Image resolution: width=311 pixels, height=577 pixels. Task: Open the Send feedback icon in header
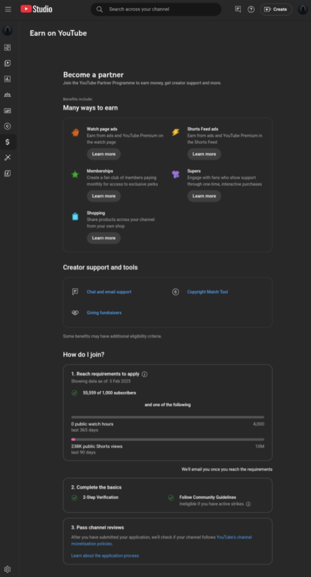coord(238,9)
